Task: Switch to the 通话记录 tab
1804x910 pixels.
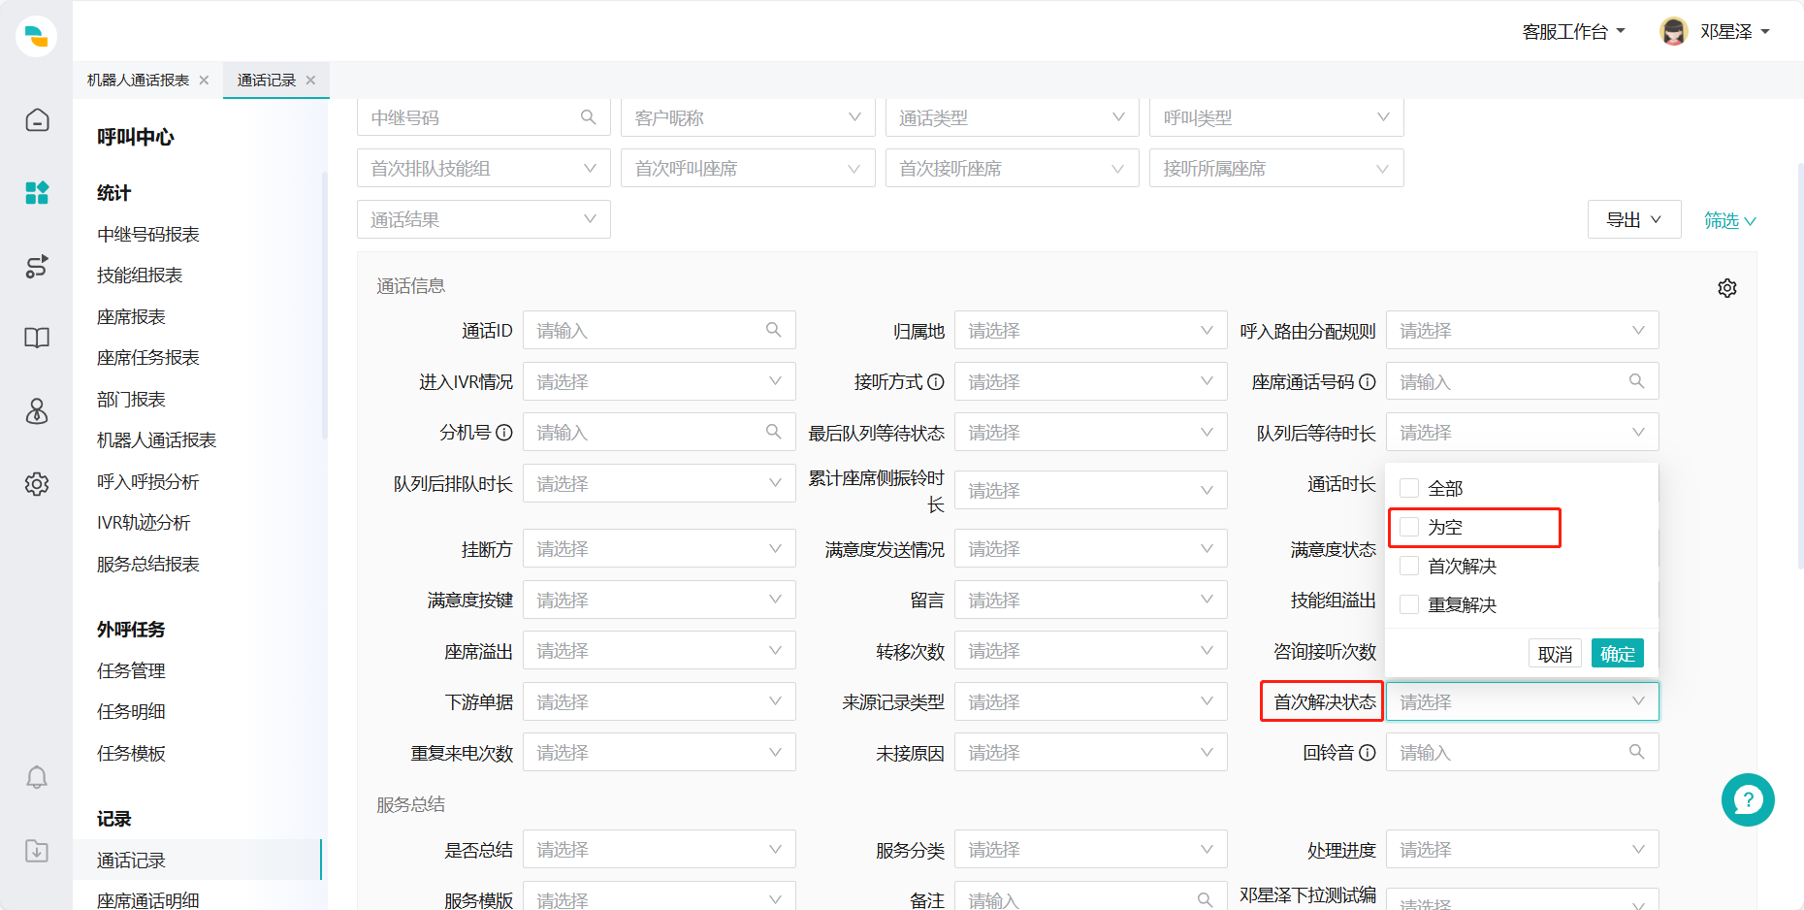Action: point(266,81)
